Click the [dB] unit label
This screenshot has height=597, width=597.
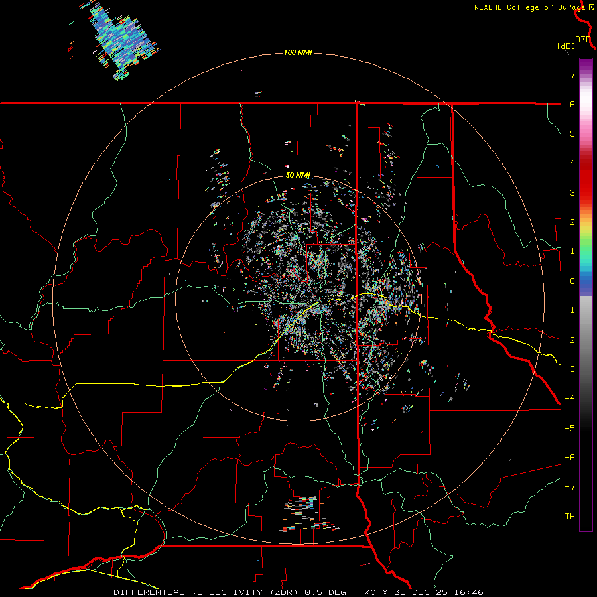pos(566,46)
